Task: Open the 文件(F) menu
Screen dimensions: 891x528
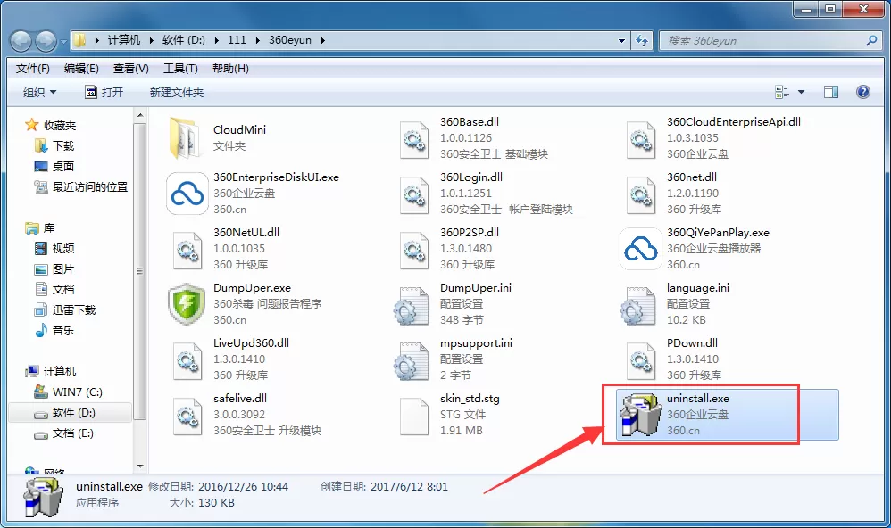Action: coord(32,68)
